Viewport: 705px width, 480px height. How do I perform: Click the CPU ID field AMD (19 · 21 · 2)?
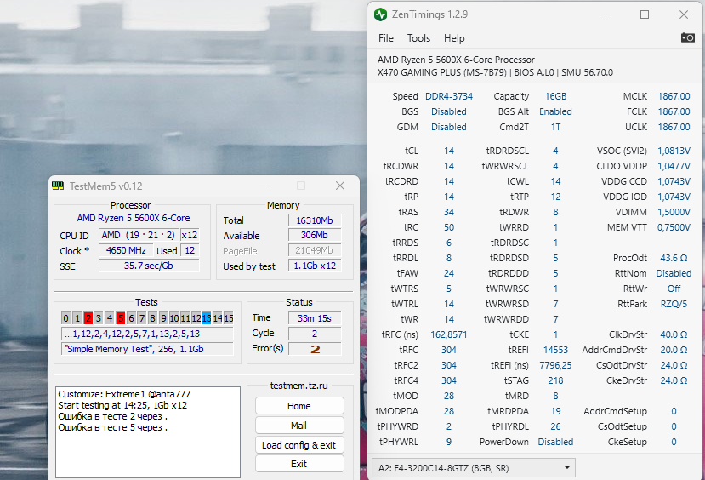pos(138,235)
